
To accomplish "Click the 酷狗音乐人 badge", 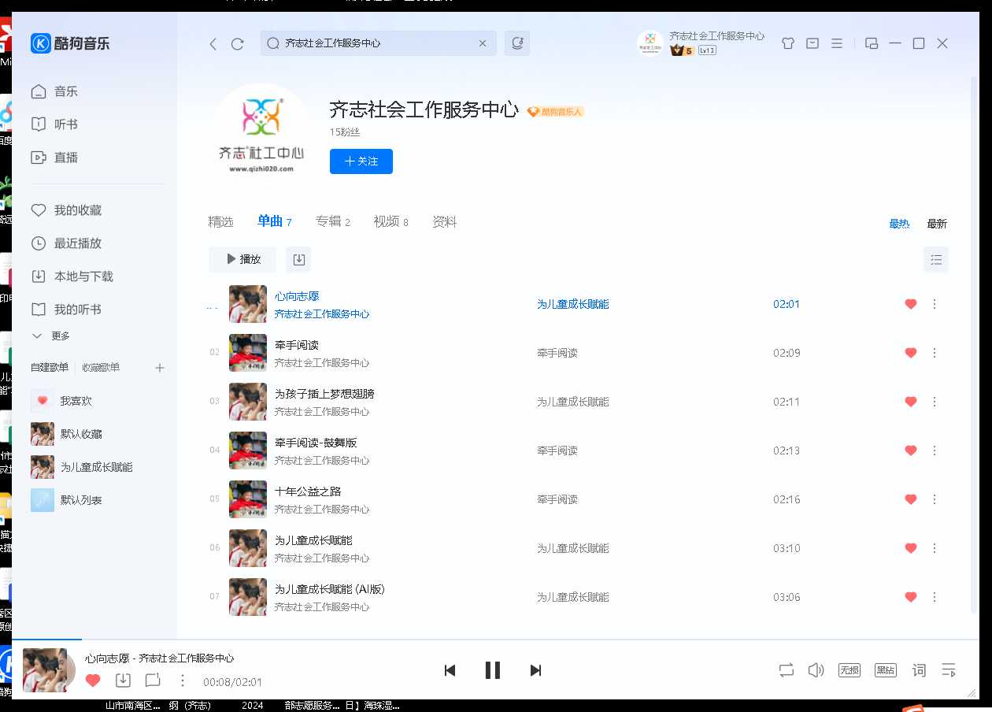I will click(556, 112).
